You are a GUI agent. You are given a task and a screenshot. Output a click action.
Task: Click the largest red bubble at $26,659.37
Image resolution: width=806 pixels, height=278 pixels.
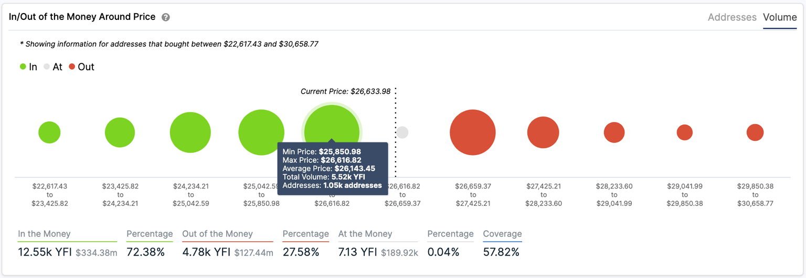(x=473, y=132)
